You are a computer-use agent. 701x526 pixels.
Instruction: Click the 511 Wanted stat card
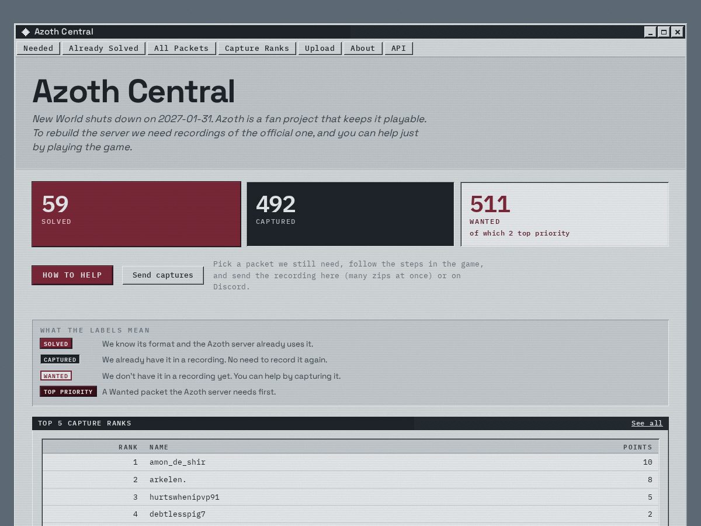pyautogui.click(x=564, y=214)
